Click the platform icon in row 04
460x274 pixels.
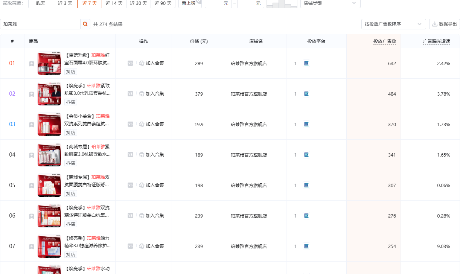[306, 155]
